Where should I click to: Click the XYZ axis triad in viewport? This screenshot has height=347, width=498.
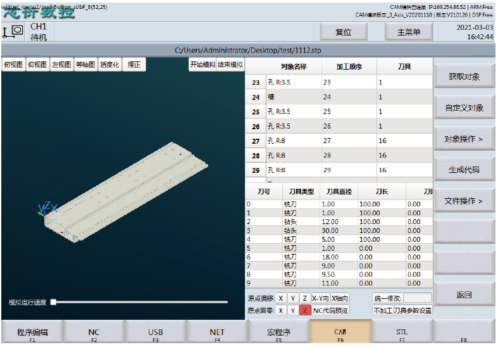[47, 209]
